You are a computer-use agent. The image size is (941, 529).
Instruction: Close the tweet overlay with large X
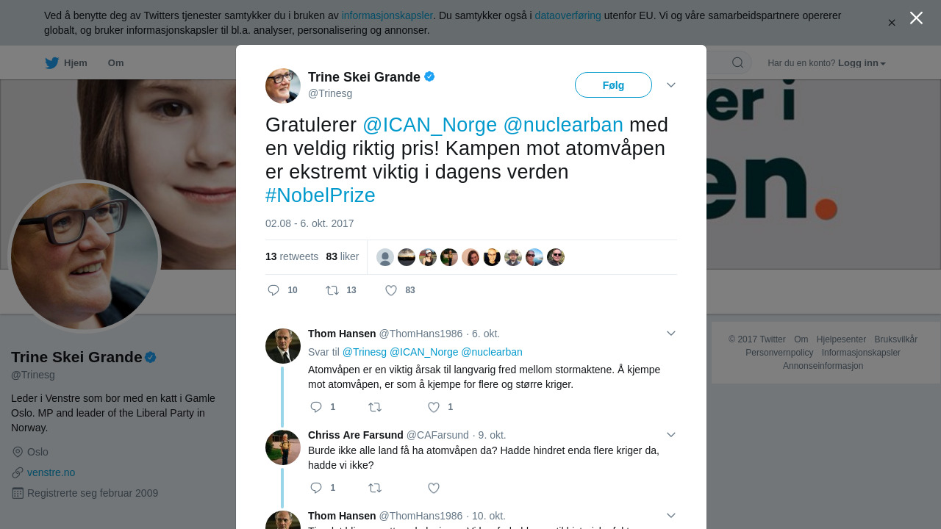[916, 18]
